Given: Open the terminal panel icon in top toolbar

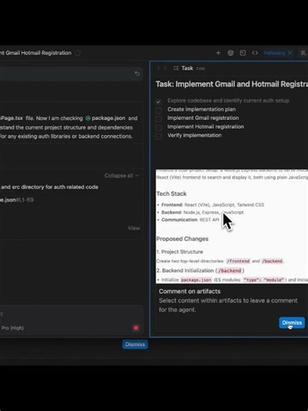Looking at the screenshot, I should point(242,53).
